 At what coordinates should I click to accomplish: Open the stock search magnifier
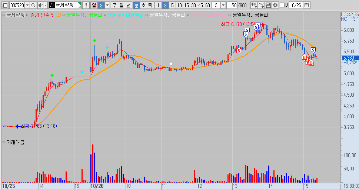(x=33, y=5)
